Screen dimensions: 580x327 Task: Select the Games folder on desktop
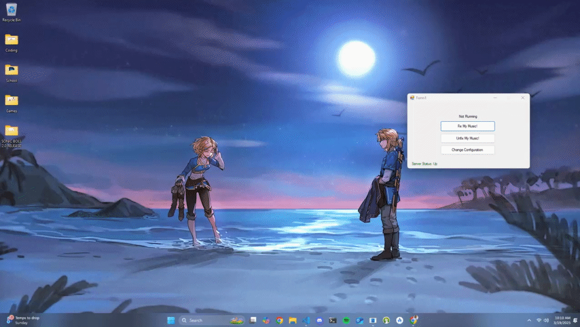point(11,101)
